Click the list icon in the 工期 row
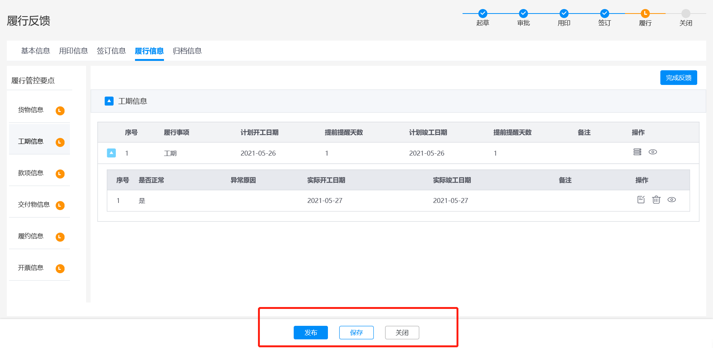Viewport: 713px width, 348px height. [x=637, y=152]
